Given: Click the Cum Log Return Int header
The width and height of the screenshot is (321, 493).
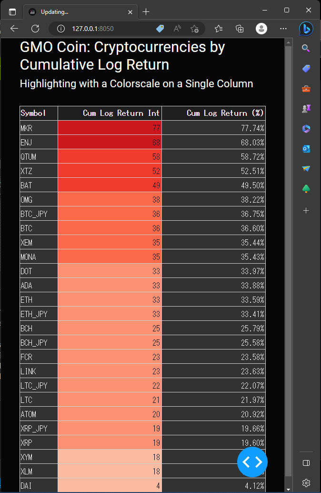Looking at the screenshot, I should (x=110, y=113).
